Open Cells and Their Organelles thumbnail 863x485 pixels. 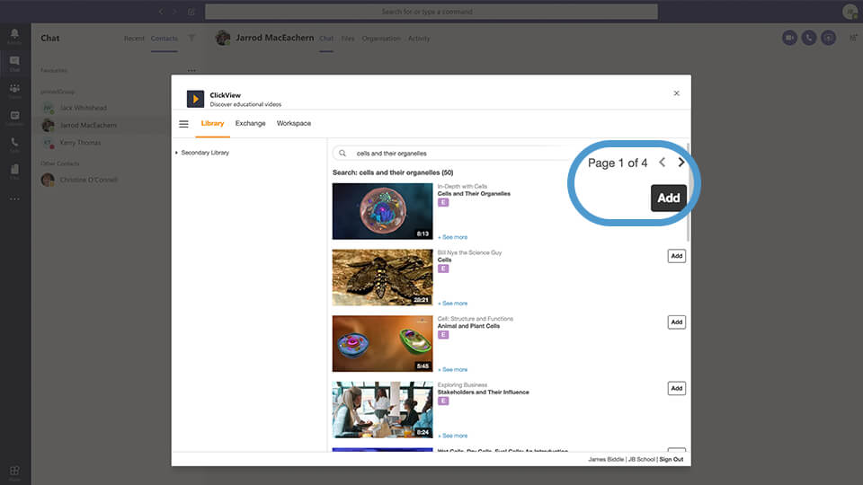point(382,211)
